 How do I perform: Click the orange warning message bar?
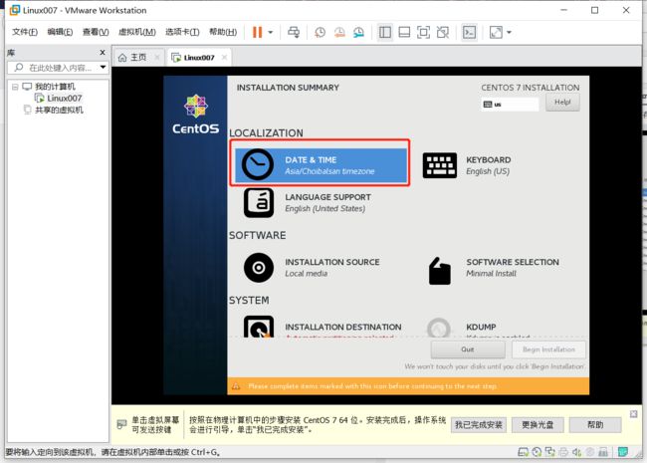point(408,386)
